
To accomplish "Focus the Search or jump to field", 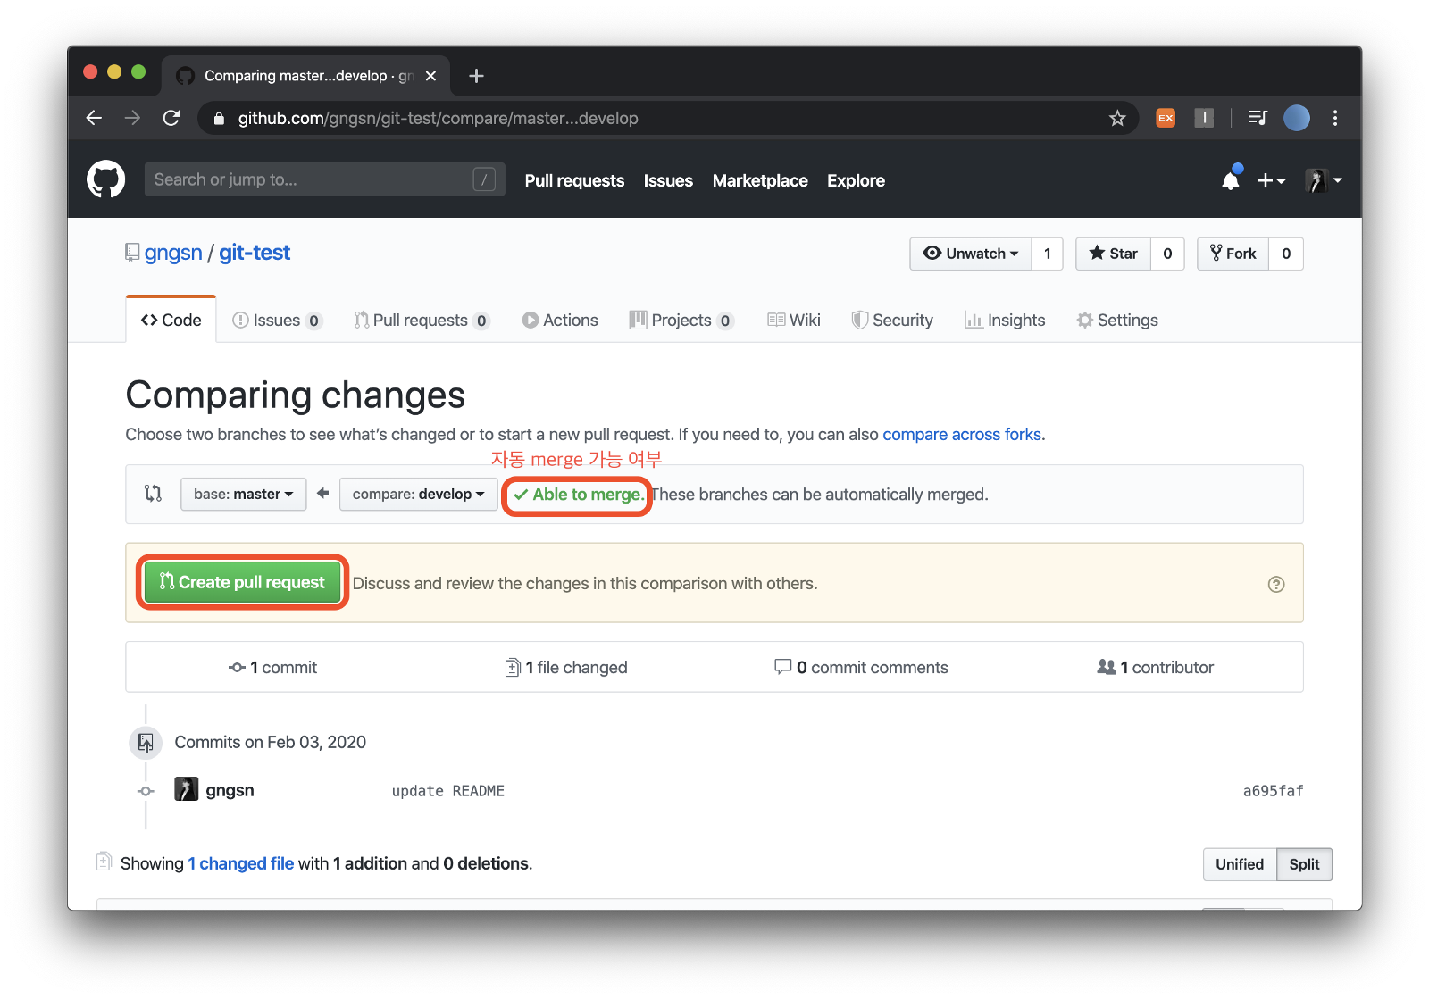I will (324, 179).
